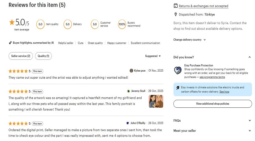
Task: Click Jeremy Stull's profile avatar
Action: 129,91
